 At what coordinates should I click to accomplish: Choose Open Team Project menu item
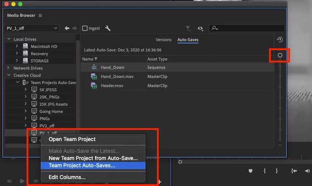coord(93,139)
